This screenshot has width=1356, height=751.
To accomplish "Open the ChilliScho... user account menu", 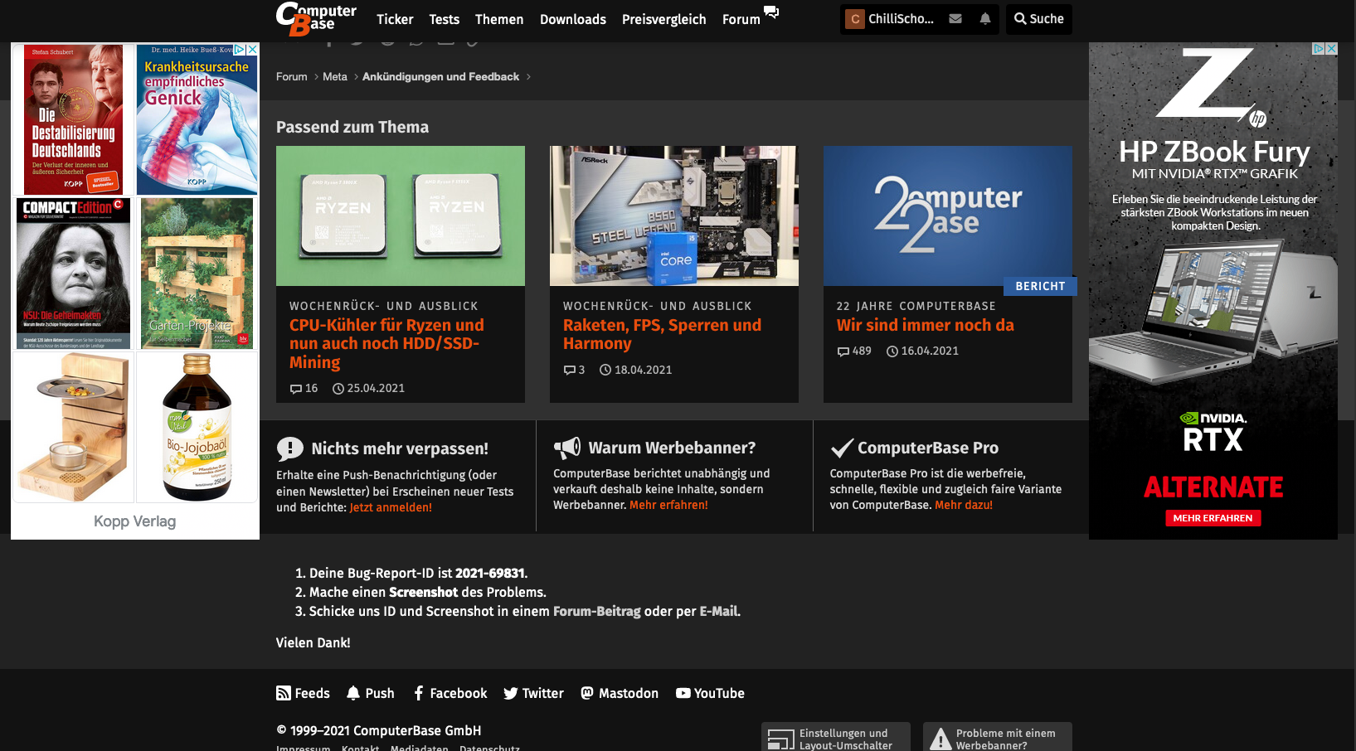I will click(x=890, y=19).
